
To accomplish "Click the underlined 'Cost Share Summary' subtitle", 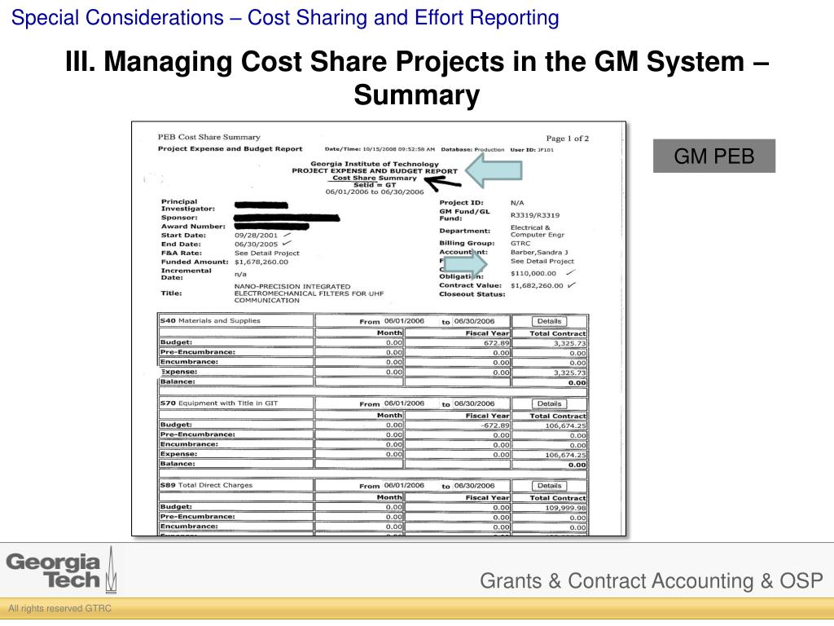I will (375, 178).
